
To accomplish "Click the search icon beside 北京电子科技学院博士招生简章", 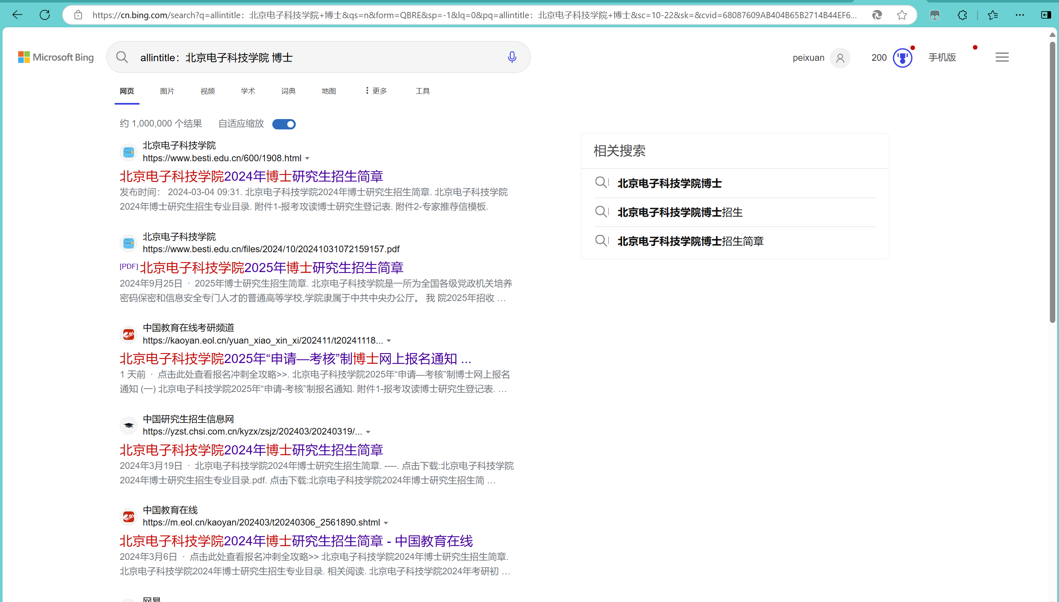I will tap(602, 241).
